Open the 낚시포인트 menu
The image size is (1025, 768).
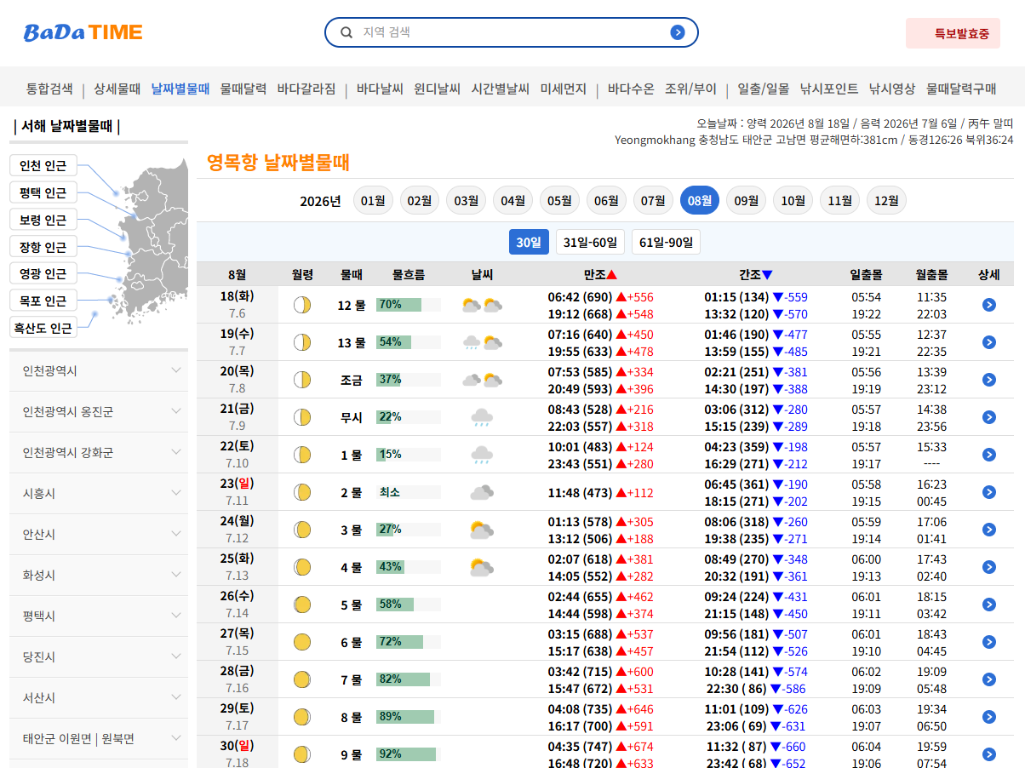[828, 89]
